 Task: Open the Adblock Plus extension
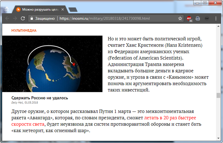[x=189, y=19]
